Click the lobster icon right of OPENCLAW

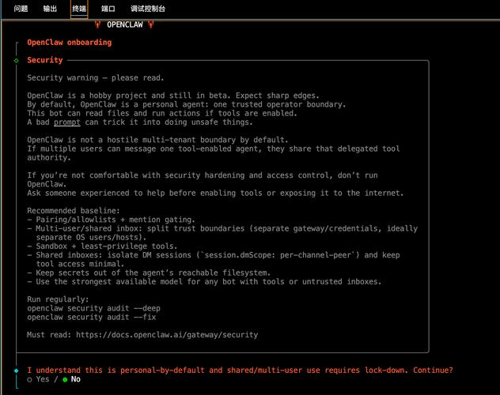pyautogui.click(x=150, y=24)
